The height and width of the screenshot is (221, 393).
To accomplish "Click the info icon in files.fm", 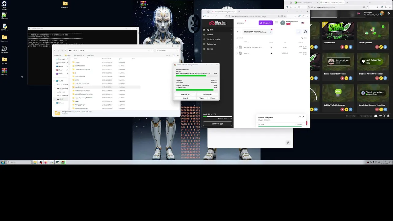I will [x=305, y=32].
